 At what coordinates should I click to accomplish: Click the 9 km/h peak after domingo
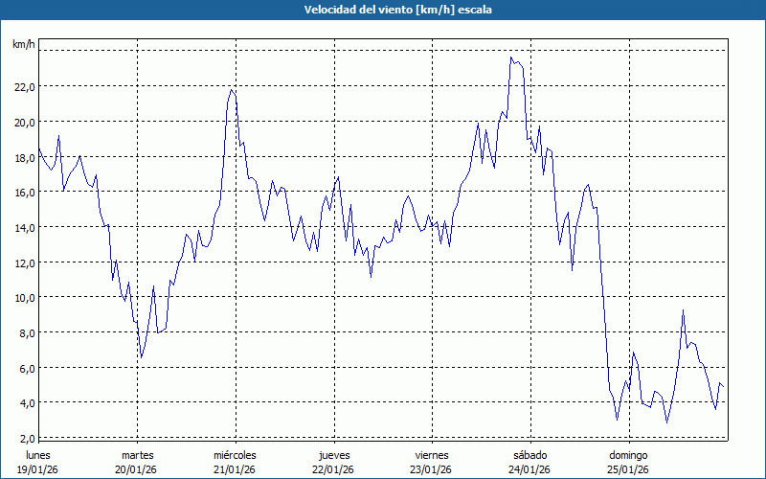click(x=683, y=311)
